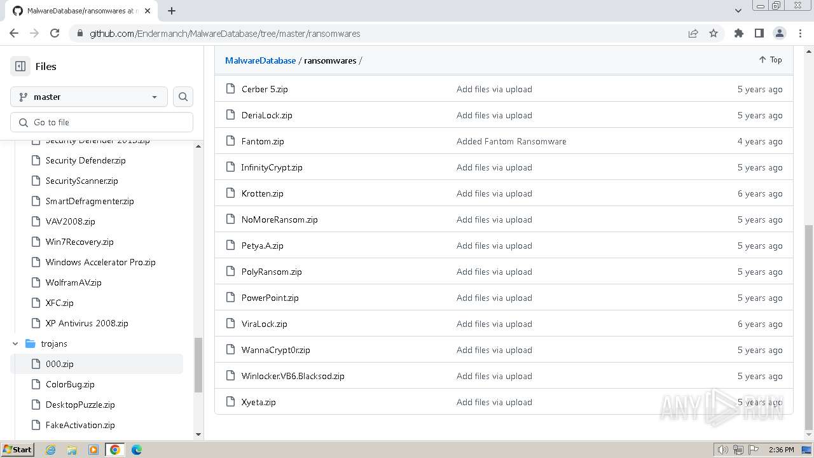This screenshot has height=458, width=814.
Task: Open Added Fantom Ransomware commit message
Action: tap(511, 141)
